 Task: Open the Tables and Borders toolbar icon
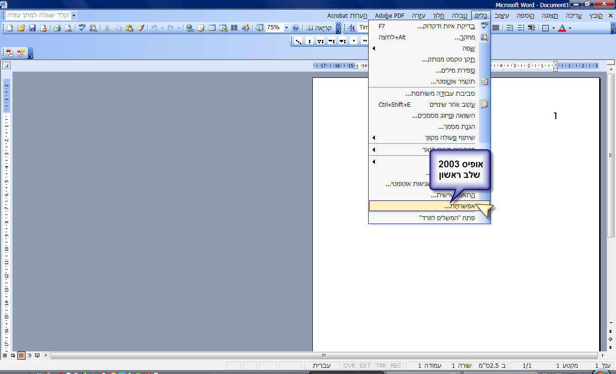click(201, 28)
